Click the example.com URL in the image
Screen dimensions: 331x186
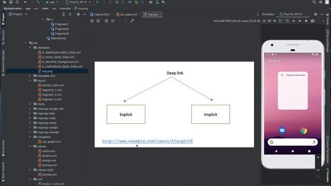pos(147,141)
